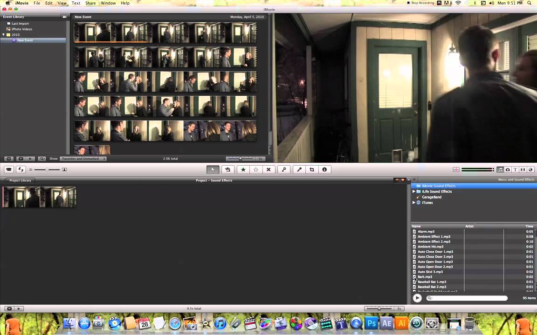Mark selection as favorite with the black star

click(243, 169)
